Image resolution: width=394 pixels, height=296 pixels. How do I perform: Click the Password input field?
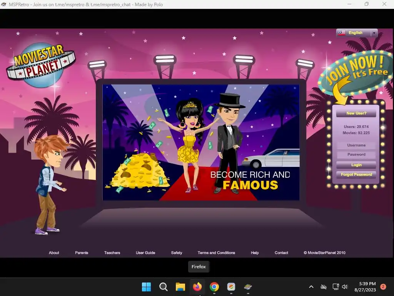(356, 155)
